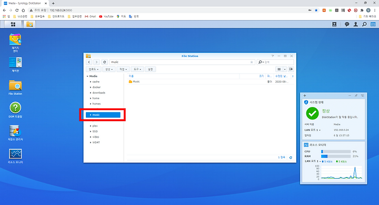
Task: Click File Station path field showing music
Action: [x=182, y=62]
